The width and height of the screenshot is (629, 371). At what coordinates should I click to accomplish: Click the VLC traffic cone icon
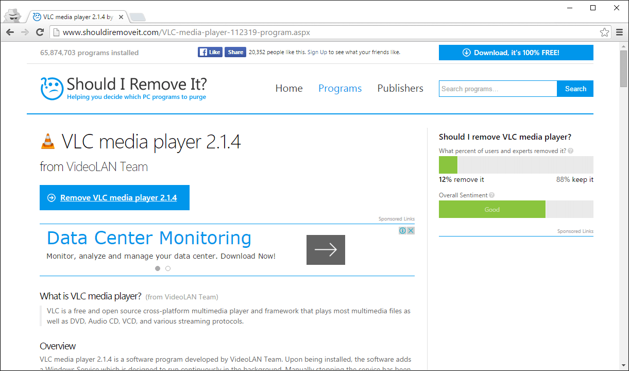tap(47, 141)
